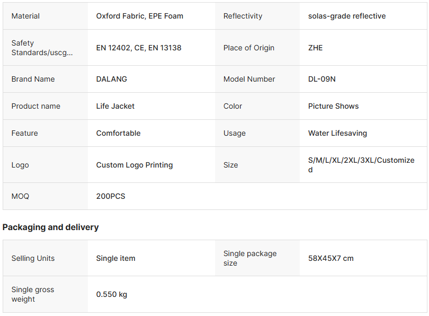Select the S/M/L/XL/2XL/3XL/Customized size value

pyautogui.click(x=361, y=165)
